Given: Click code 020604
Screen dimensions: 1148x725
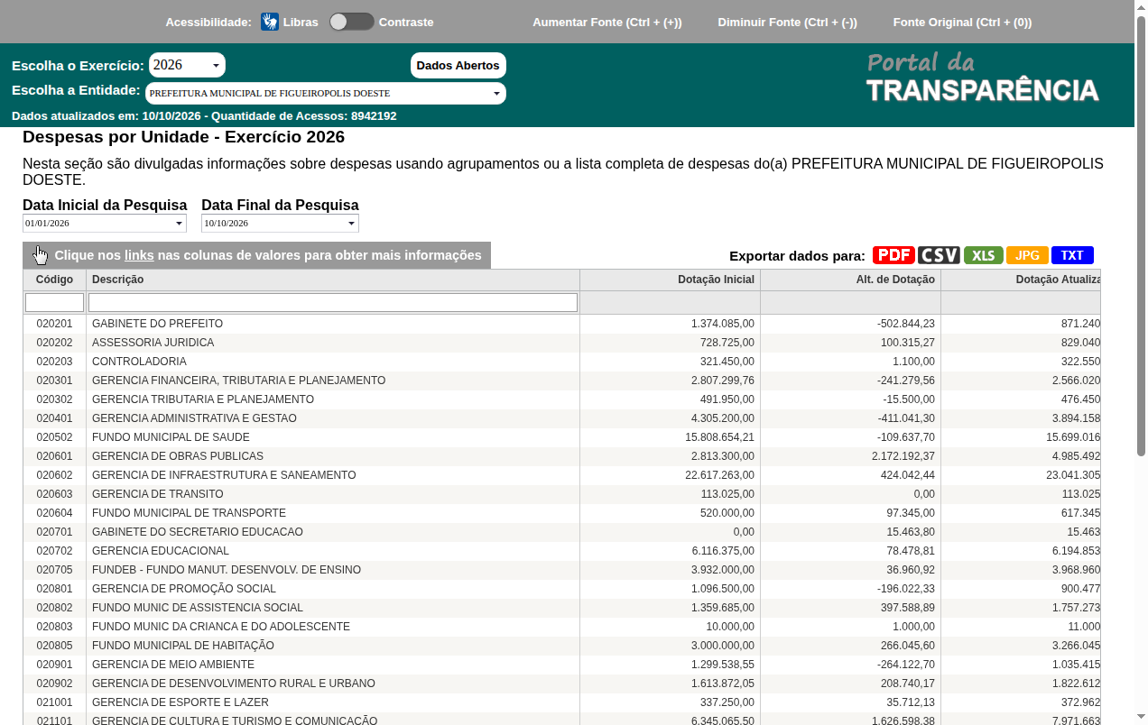Looking at the screenshot, I should 54,513.
